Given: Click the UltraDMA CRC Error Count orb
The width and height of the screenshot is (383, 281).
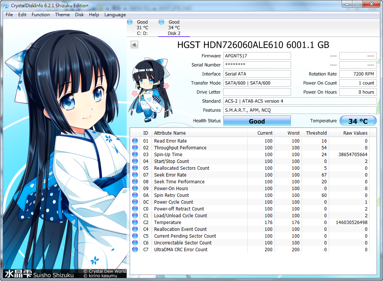Looking at the screenshot, I should 135,250.
